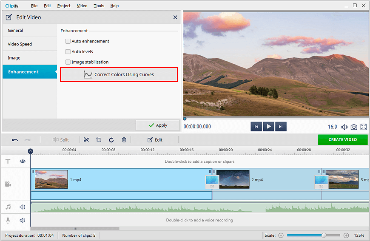Click the redo arrow icon

coord(28,140)
